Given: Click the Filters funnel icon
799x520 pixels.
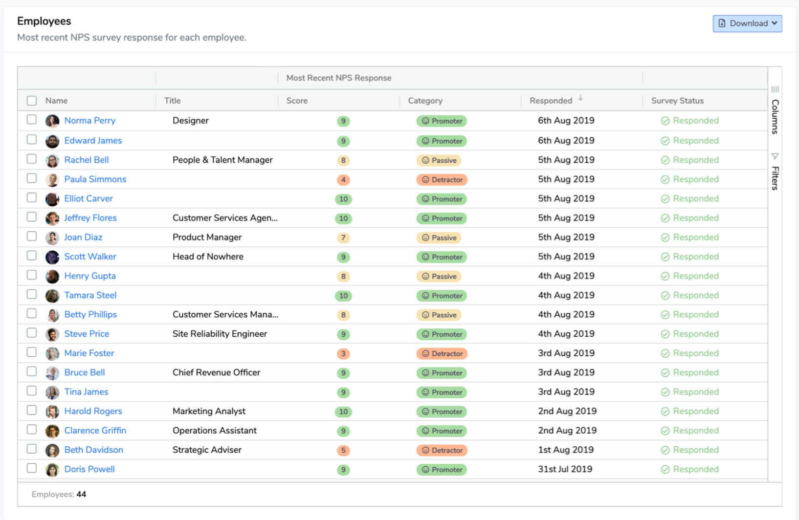Looking at the screenshot, I should 775,156.
